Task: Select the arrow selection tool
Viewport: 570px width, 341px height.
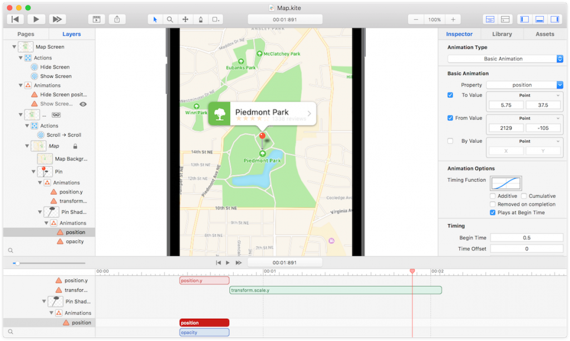Action: (155, 19)
